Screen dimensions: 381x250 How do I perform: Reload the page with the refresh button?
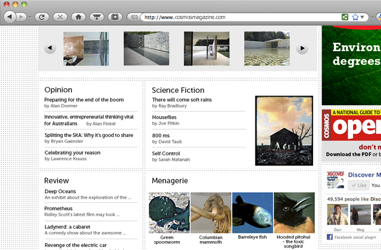point(42,17)
